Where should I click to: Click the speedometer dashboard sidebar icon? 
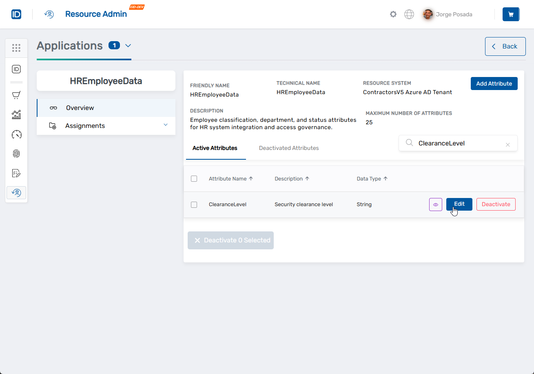click(x=16, y=134)
